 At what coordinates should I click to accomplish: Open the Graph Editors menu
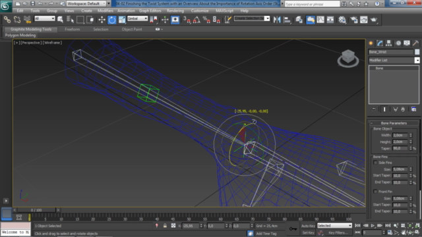coord(150,11)
